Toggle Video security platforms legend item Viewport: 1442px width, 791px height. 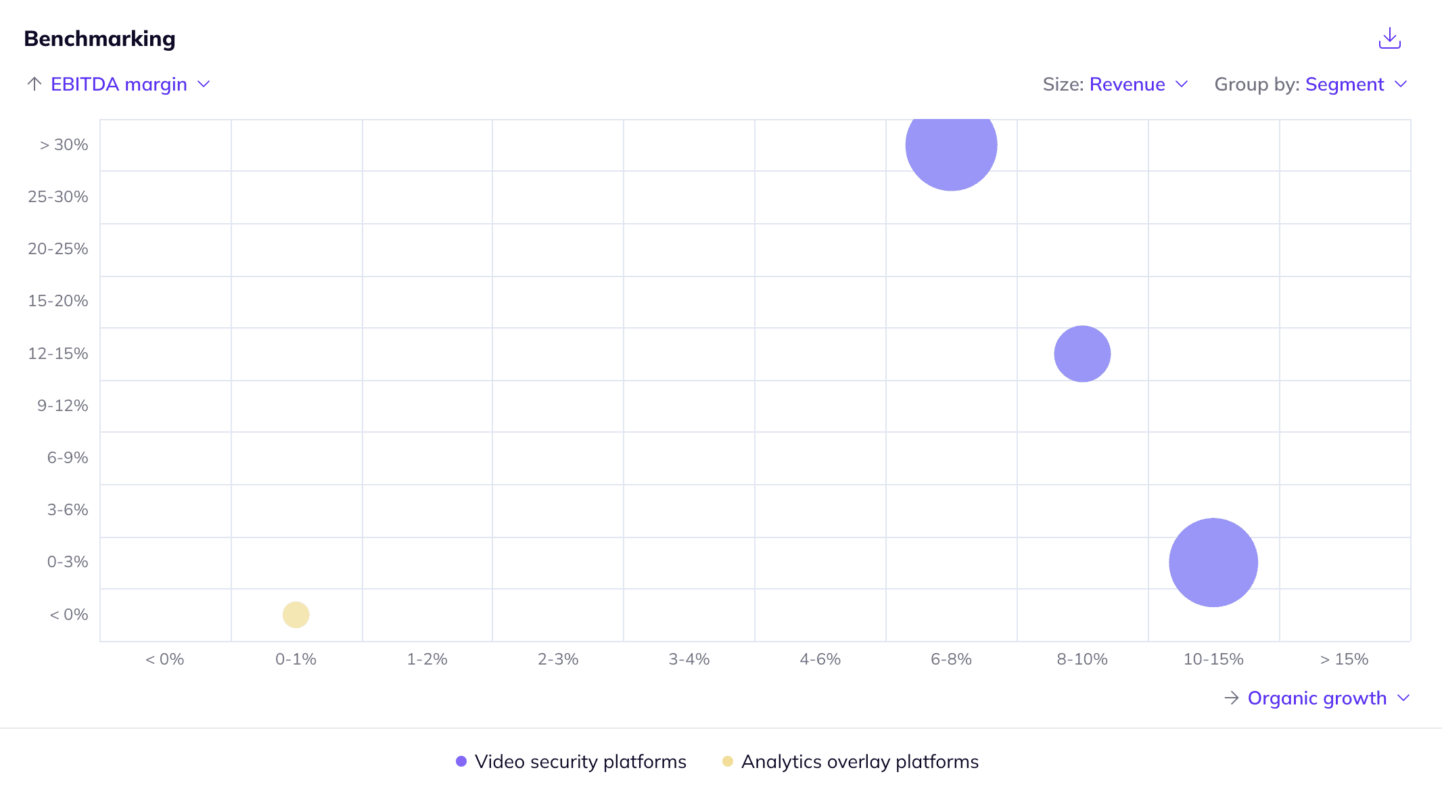pos(580,761)
